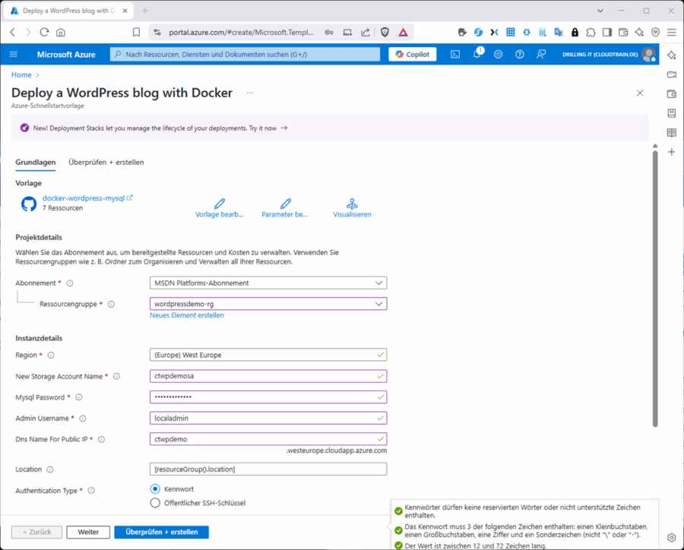Open the Azure portal hamburger menu

click(x=14, y=55)
